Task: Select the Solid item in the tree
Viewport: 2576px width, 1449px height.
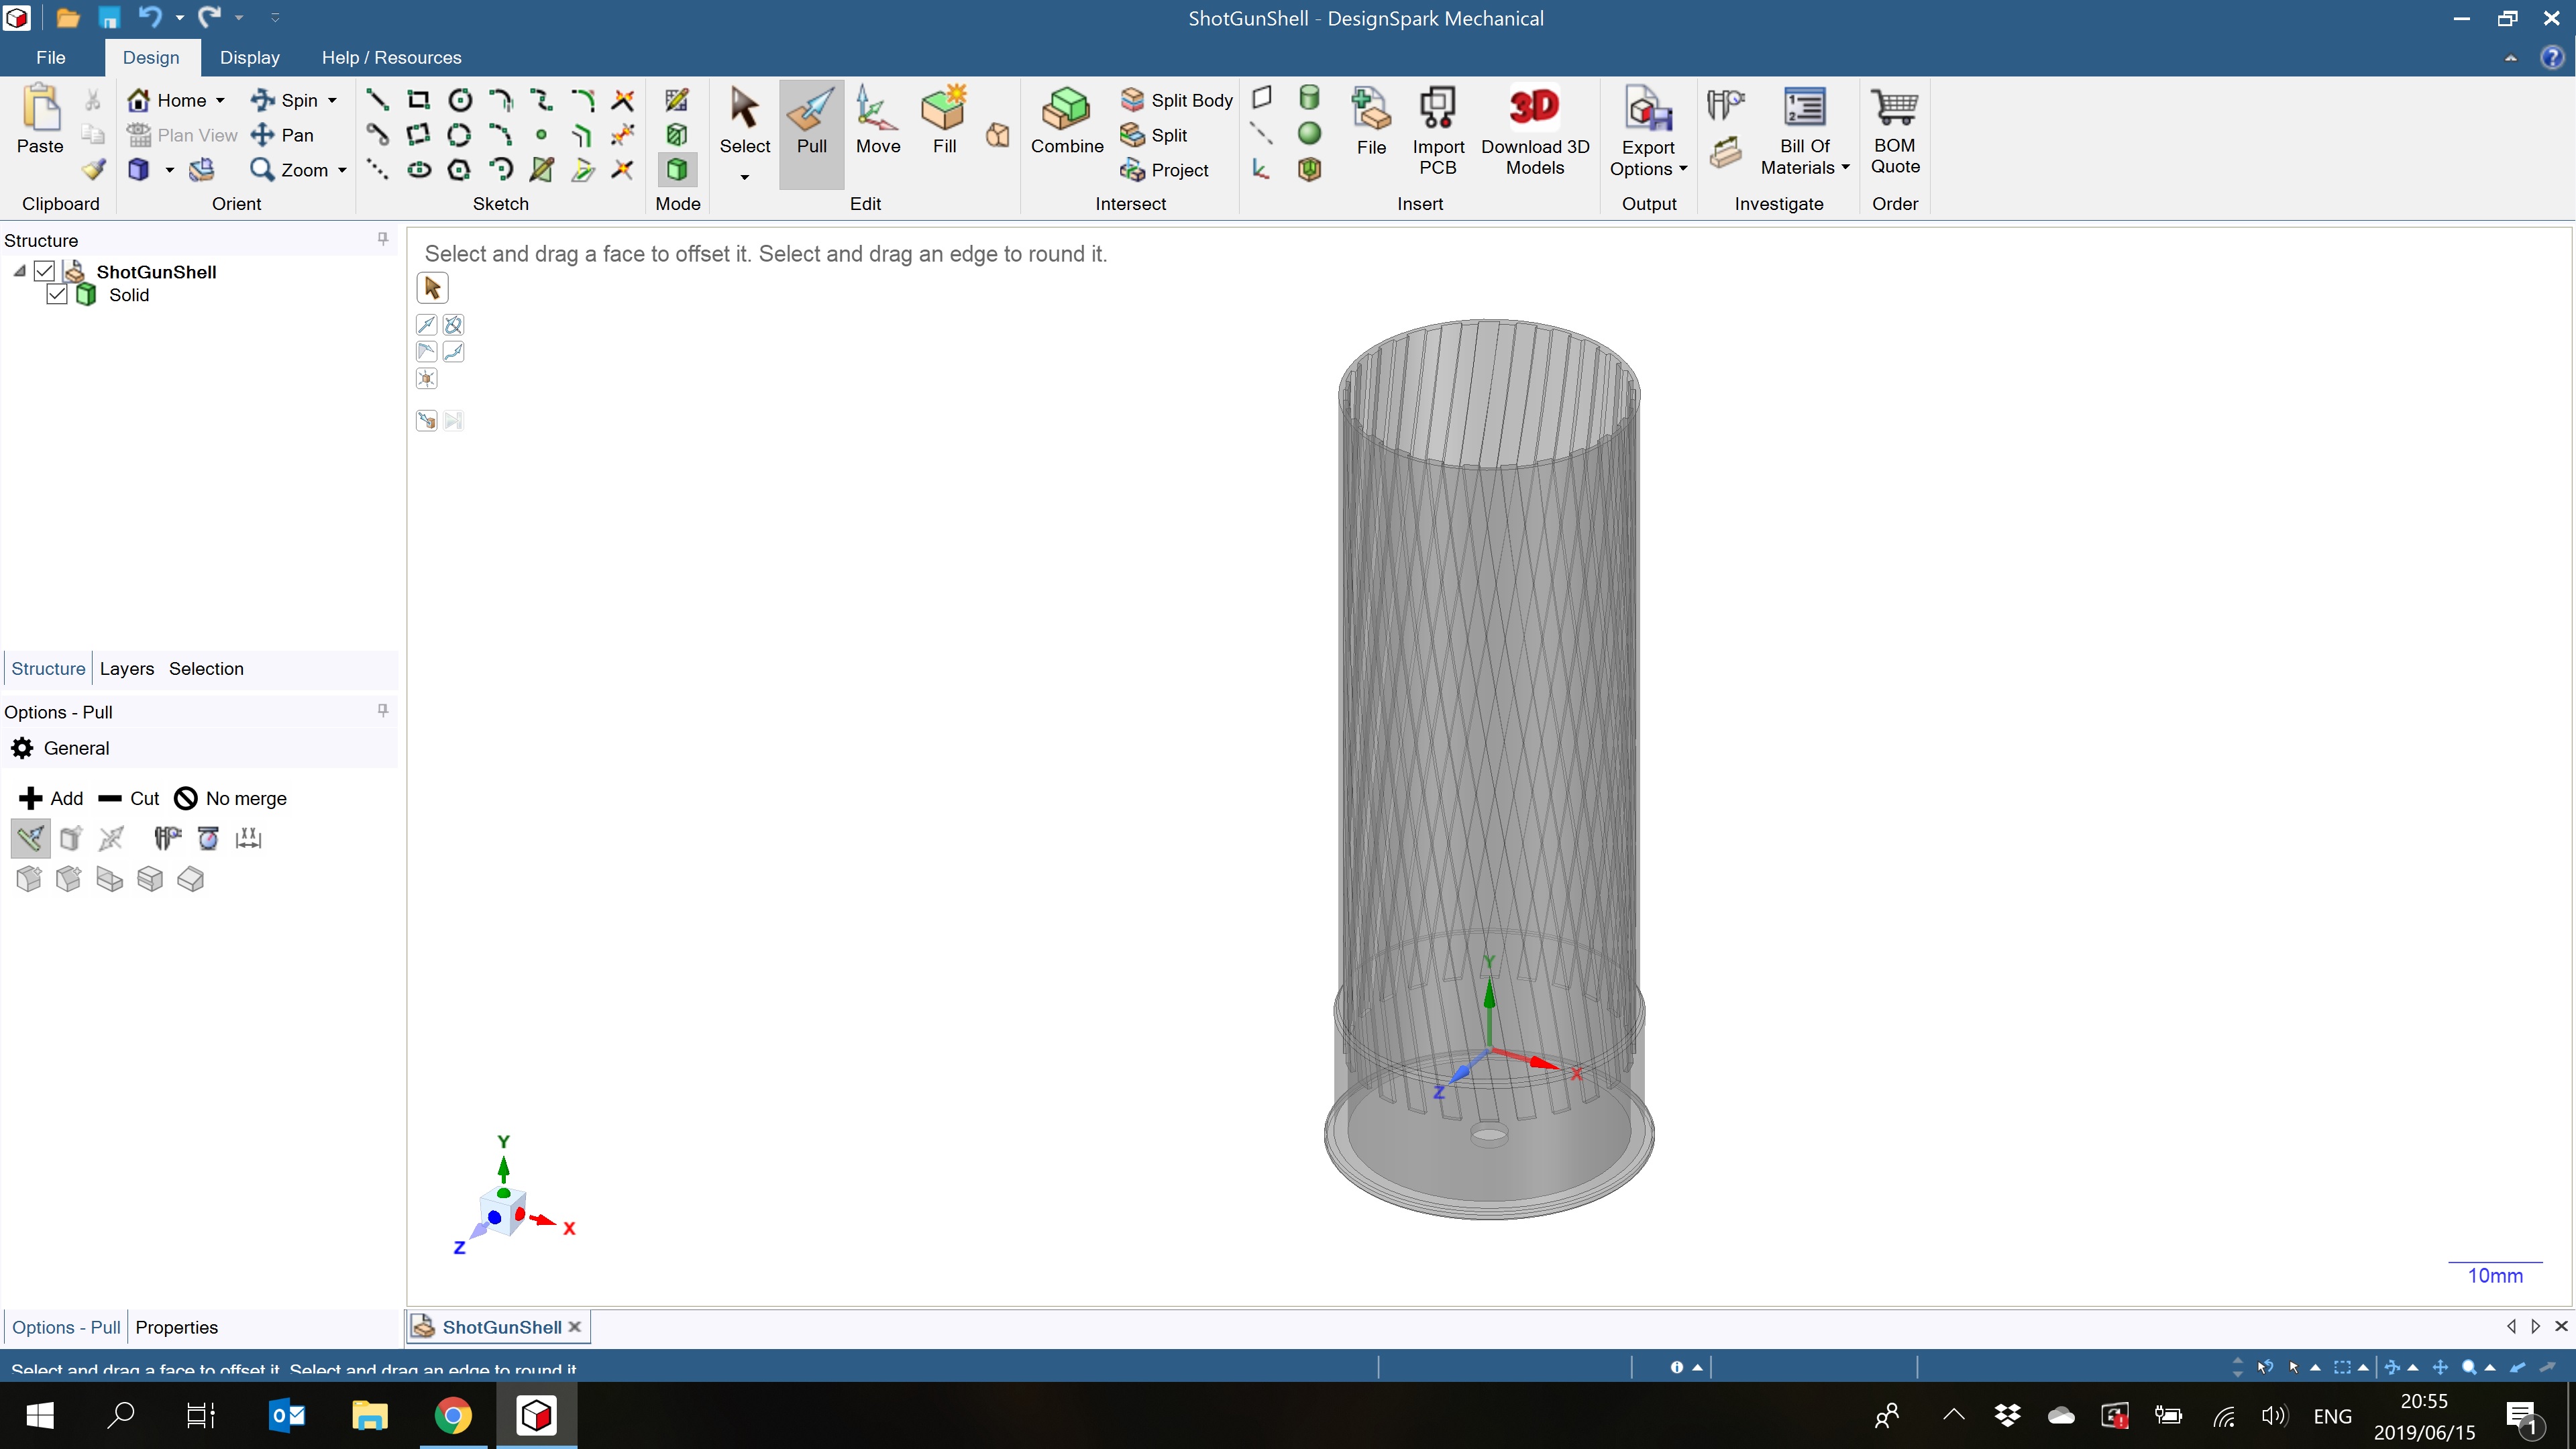Action: [129, 294]
